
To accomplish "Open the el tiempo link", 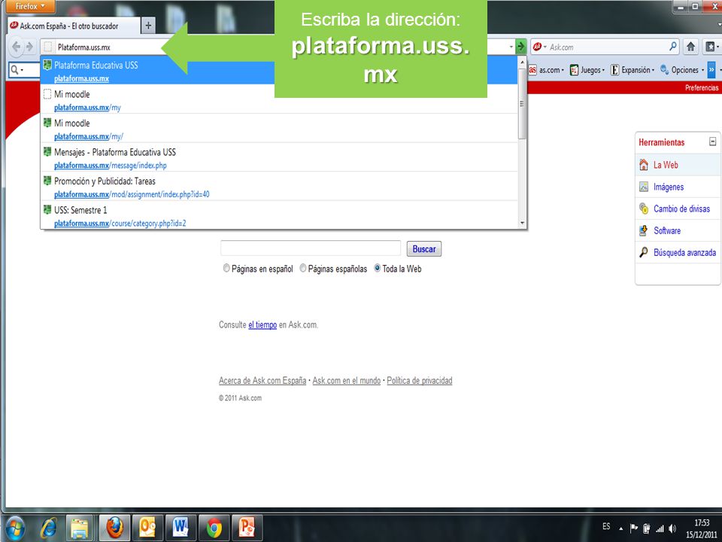I will pyautogui.click(x=262, y=325).
